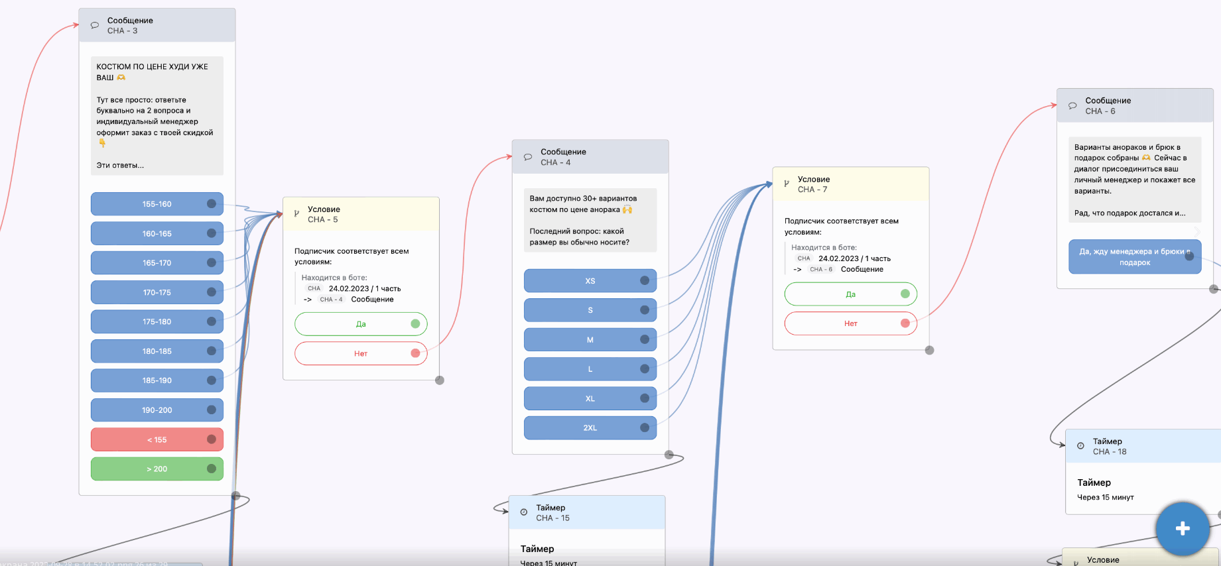The height and width of the screenshot is (566, 1221).
Task: Select the 160-165 height button
Action: point(157,233)
